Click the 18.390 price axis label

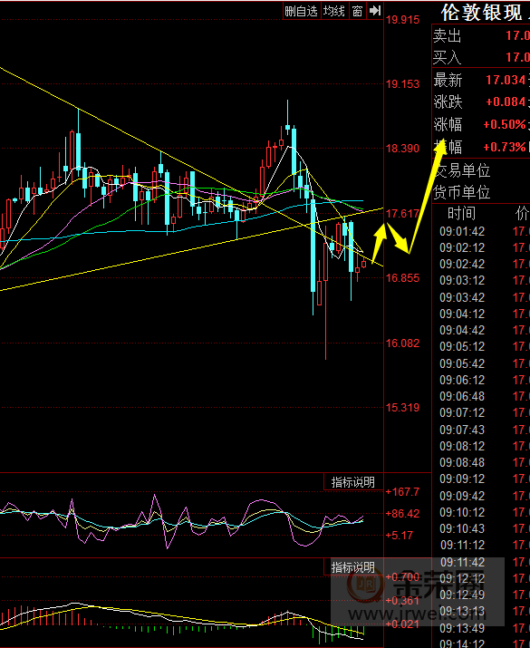coord(402,149)
